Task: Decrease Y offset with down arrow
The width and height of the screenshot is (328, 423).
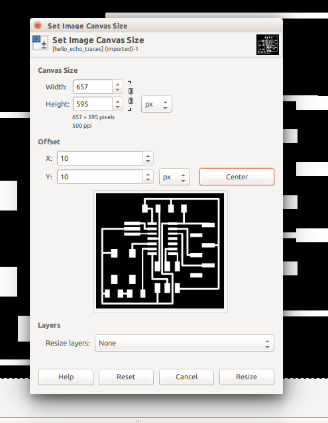Action: pyautogui.click(x=148, y=180)
